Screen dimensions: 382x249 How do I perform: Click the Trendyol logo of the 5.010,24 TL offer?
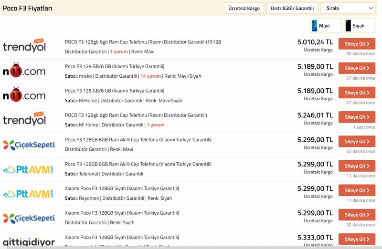click(x=24, y=45)
